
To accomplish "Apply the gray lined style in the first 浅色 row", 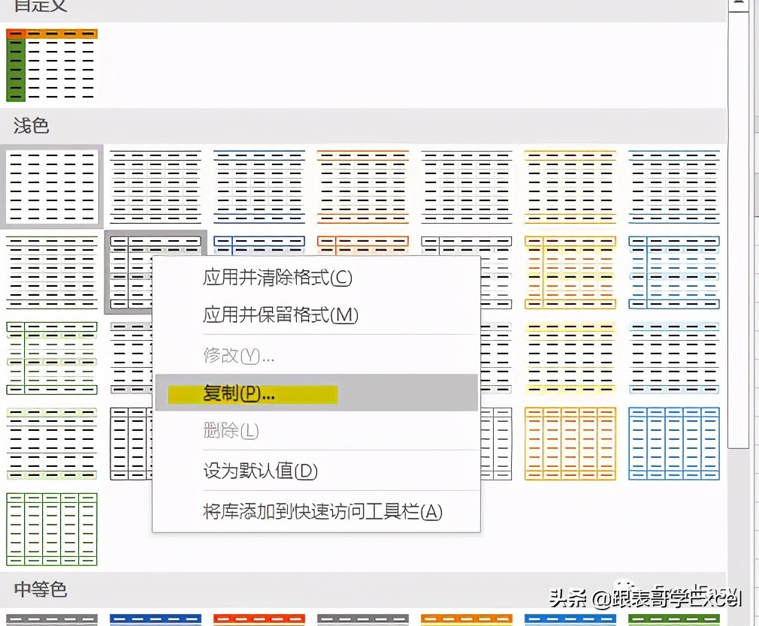I will coord(467,187).
